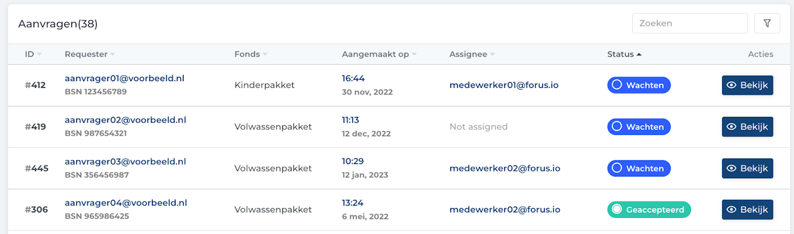Click Bekijk button for request #445
Image resolution: width=794 pixels, height=234 pixels.
747,168
